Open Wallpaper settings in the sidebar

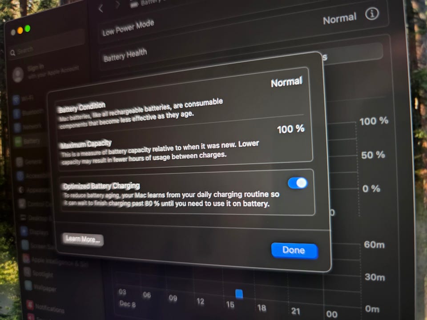[41, 287]
